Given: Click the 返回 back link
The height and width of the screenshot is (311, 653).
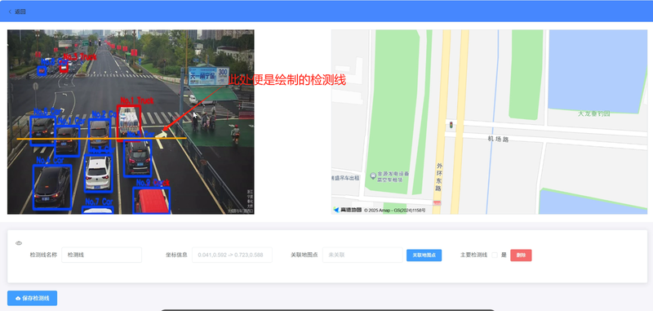Looking at the screenshot, I should (x=17, y=11).
